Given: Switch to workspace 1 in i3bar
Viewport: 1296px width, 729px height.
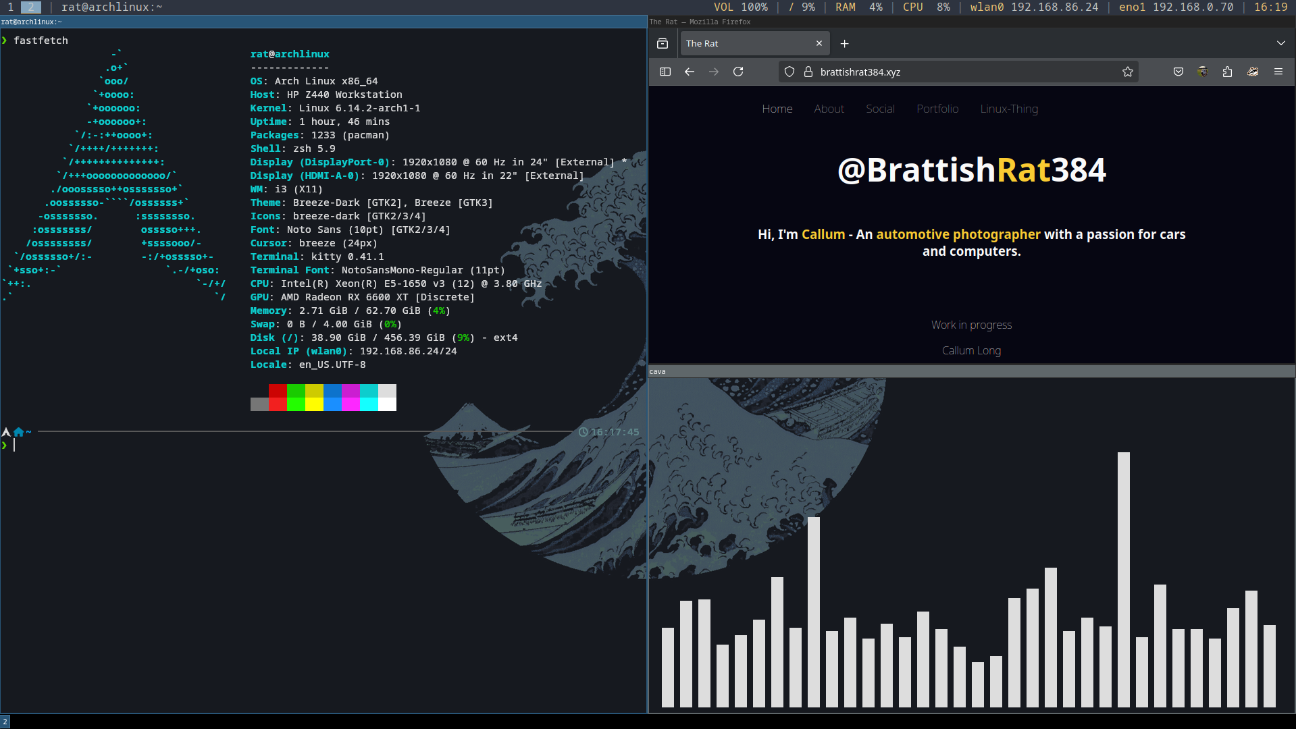Looking at the screenshot, I should 10,7.
